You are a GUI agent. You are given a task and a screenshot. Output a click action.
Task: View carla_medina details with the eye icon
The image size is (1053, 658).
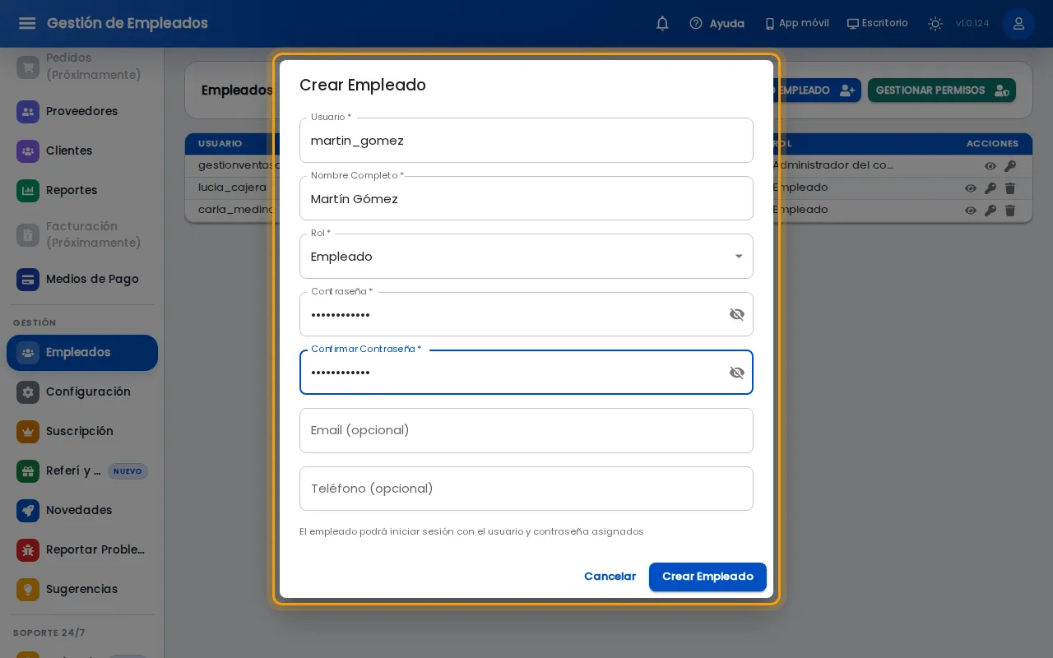971,211
